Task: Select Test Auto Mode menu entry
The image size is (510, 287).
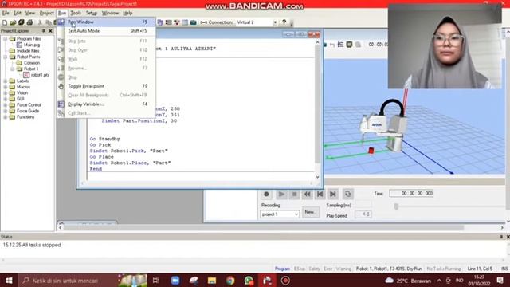Action: pyautogui.click(x=106, y=30)
